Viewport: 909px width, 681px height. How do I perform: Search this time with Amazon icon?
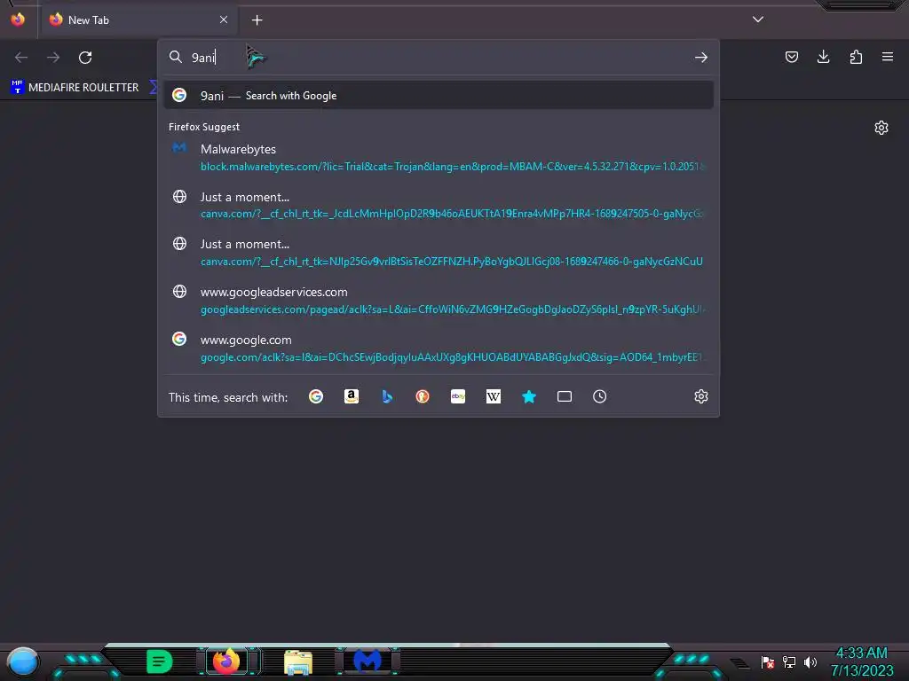(352, 396)
